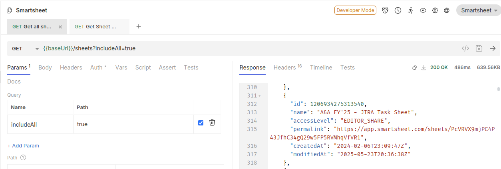Click line number 312 in response
501x169 pixels.
click(252, 104)
